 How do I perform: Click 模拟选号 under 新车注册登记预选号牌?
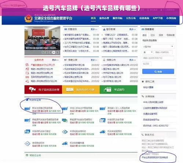click(44, 111)
